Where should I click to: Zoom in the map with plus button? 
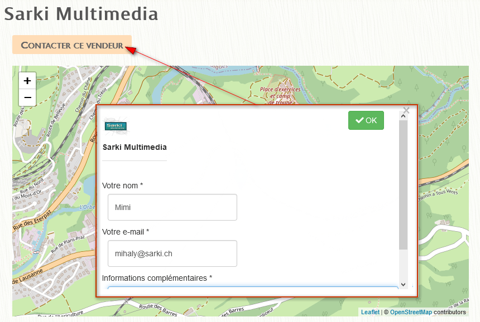click(x=27, y=81)
